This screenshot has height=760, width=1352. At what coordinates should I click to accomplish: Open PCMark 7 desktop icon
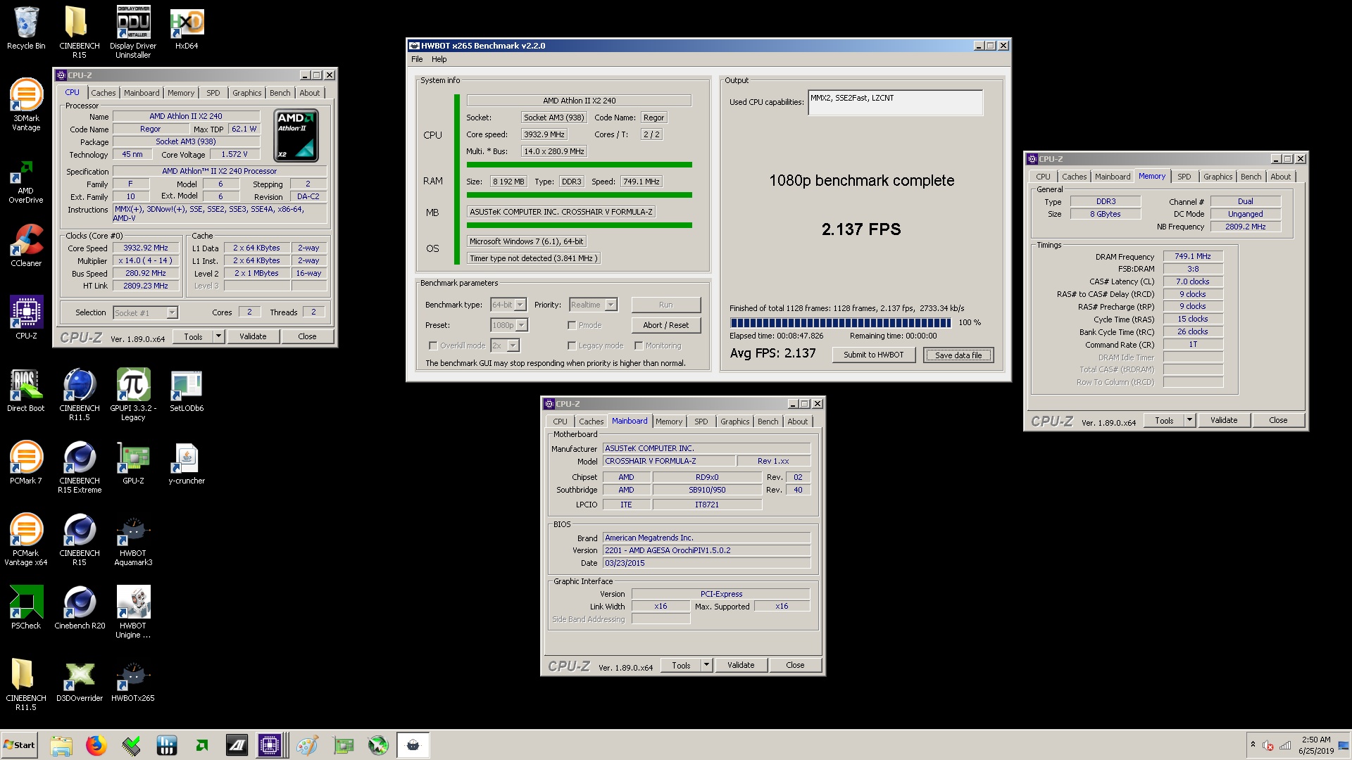pos(26,462)
